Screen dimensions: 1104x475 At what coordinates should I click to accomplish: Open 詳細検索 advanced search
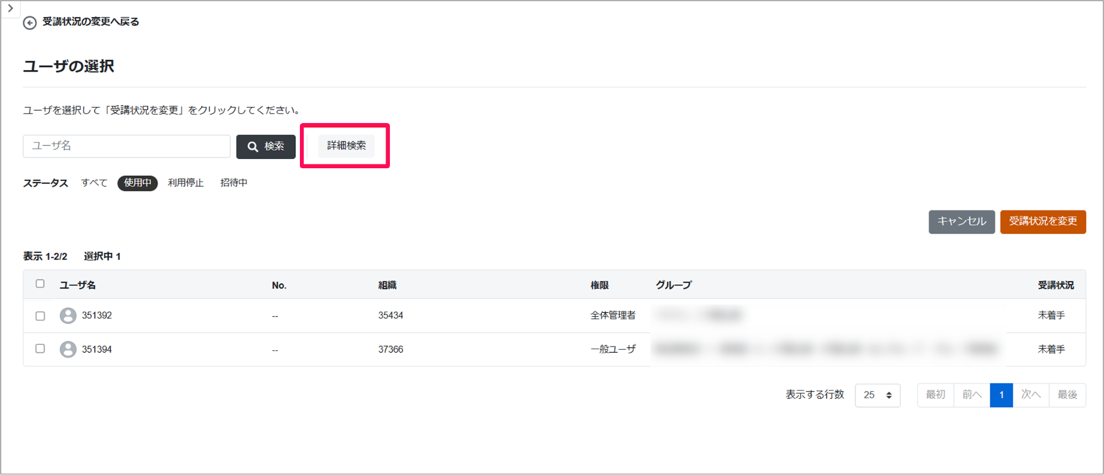point(346,146)
